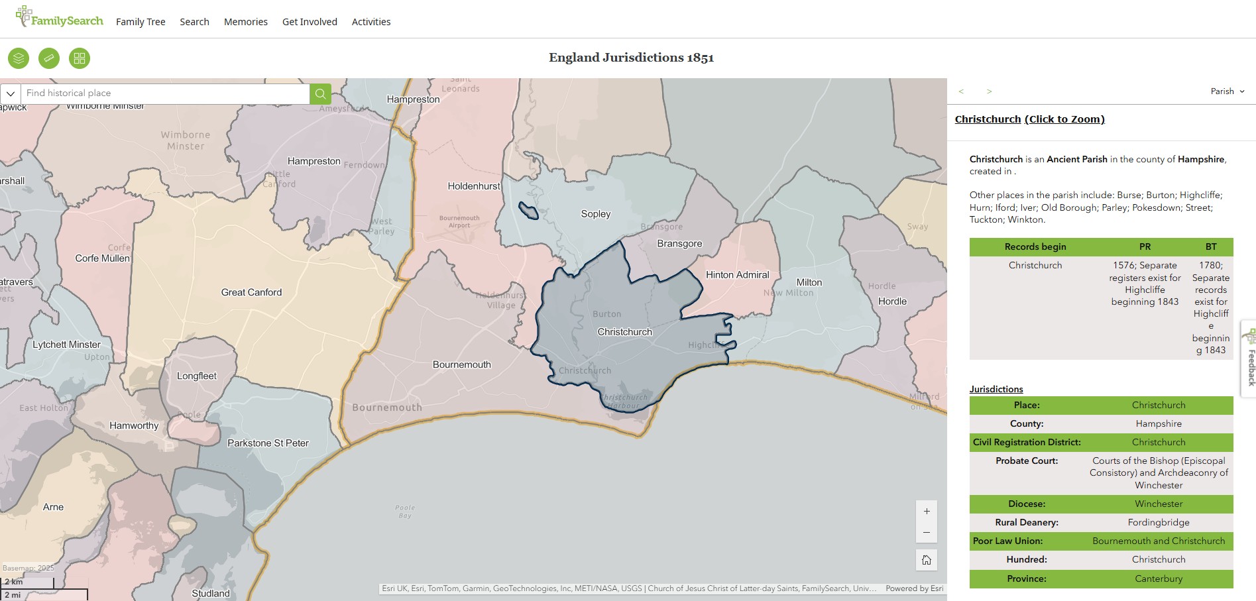Show the next feature result arrow
Image resolution: width=1256 pixels, height=601 pixels.
[989, 91]
